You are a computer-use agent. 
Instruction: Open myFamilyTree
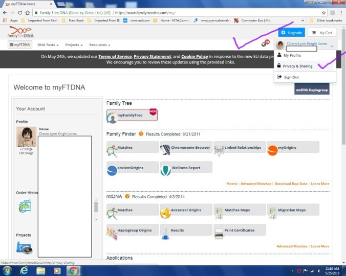point(132,115)
